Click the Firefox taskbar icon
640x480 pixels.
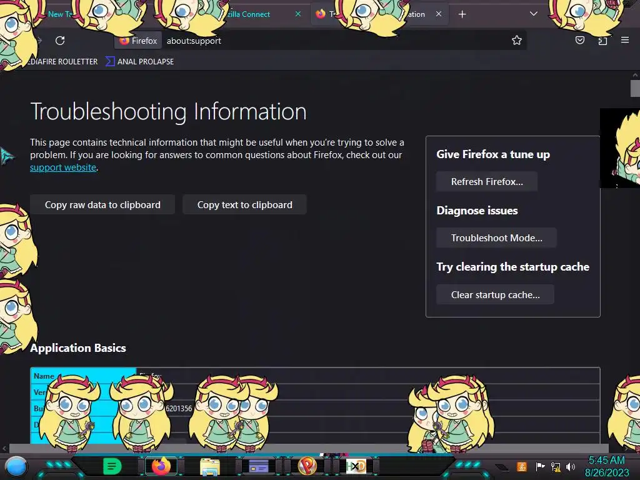point(161,466)
